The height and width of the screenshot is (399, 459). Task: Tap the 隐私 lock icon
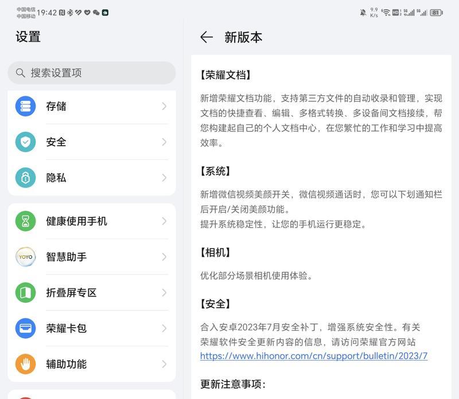(25, 178)
